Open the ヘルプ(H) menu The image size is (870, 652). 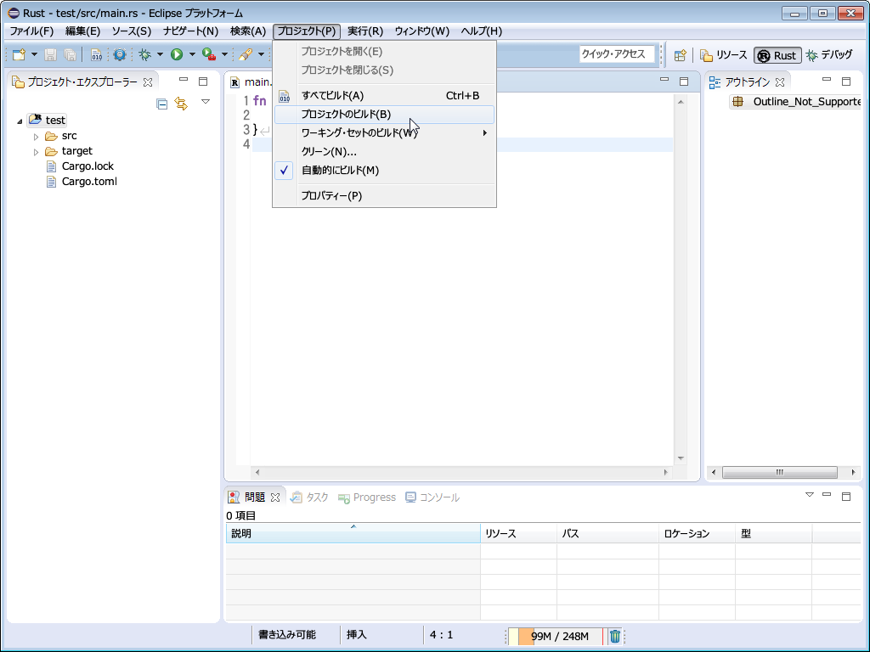click(x=481, y=31)
